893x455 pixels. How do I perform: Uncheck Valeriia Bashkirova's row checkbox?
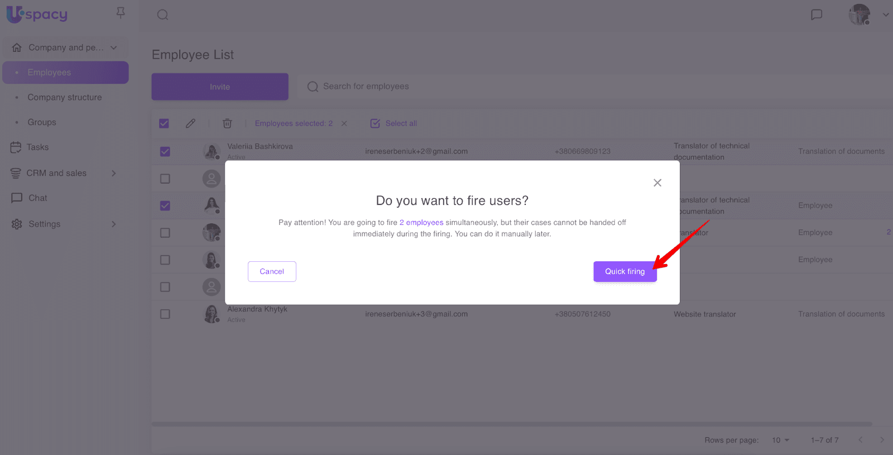pos(165,151)
